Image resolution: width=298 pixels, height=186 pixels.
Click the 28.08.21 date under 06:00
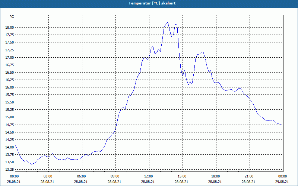(x=81, y=182)
